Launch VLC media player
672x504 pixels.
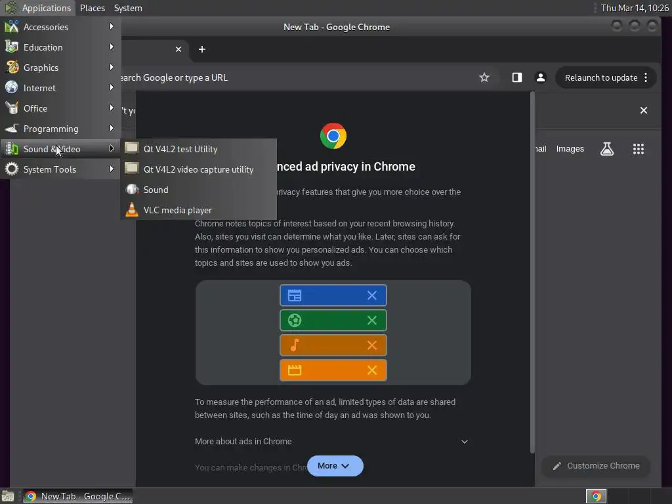click(198, 210)
